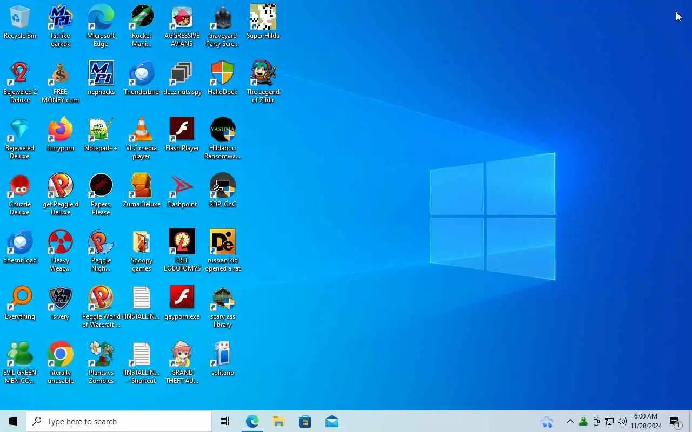692x432 pixels.
Task: Open the Windows Start menu
Action: pos(13,421)
